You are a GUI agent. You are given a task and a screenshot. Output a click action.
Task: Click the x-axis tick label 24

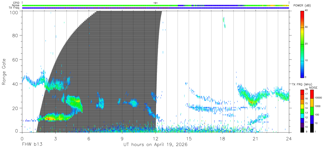[x=289, y=138]
